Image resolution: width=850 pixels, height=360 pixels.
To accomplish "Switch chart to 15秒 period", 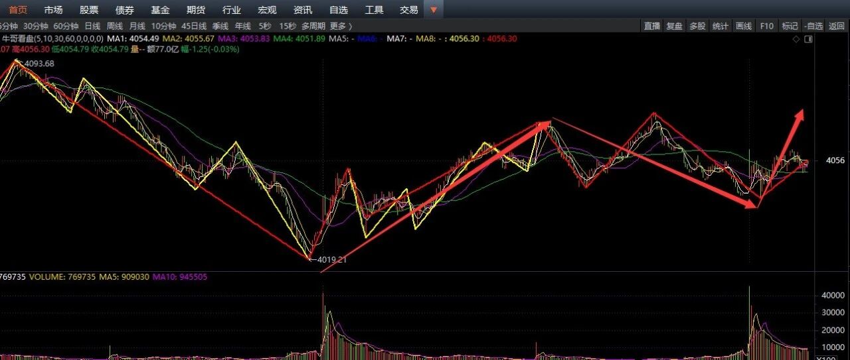I will pyautogui.click(x=288, y=26).
